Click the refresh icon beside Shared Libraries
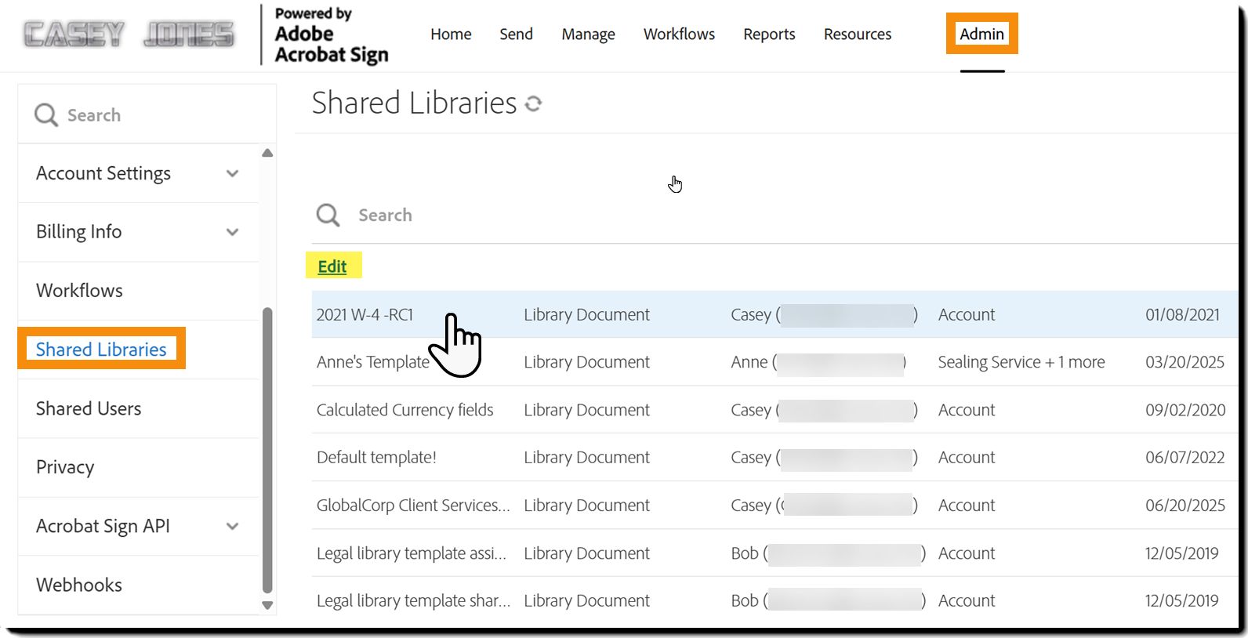 (534, 103)
